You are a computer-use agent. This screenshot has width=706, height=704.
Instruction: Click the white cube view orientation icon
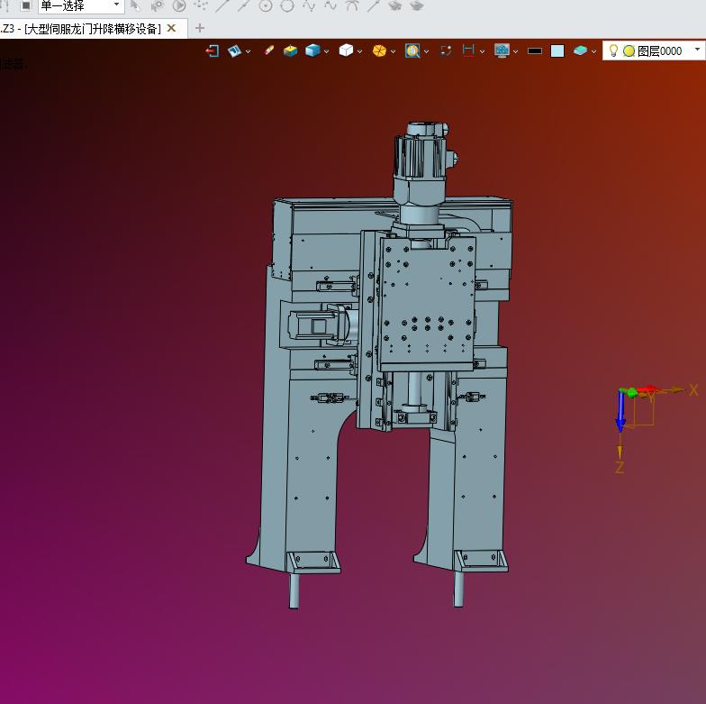tap(346, 50)
